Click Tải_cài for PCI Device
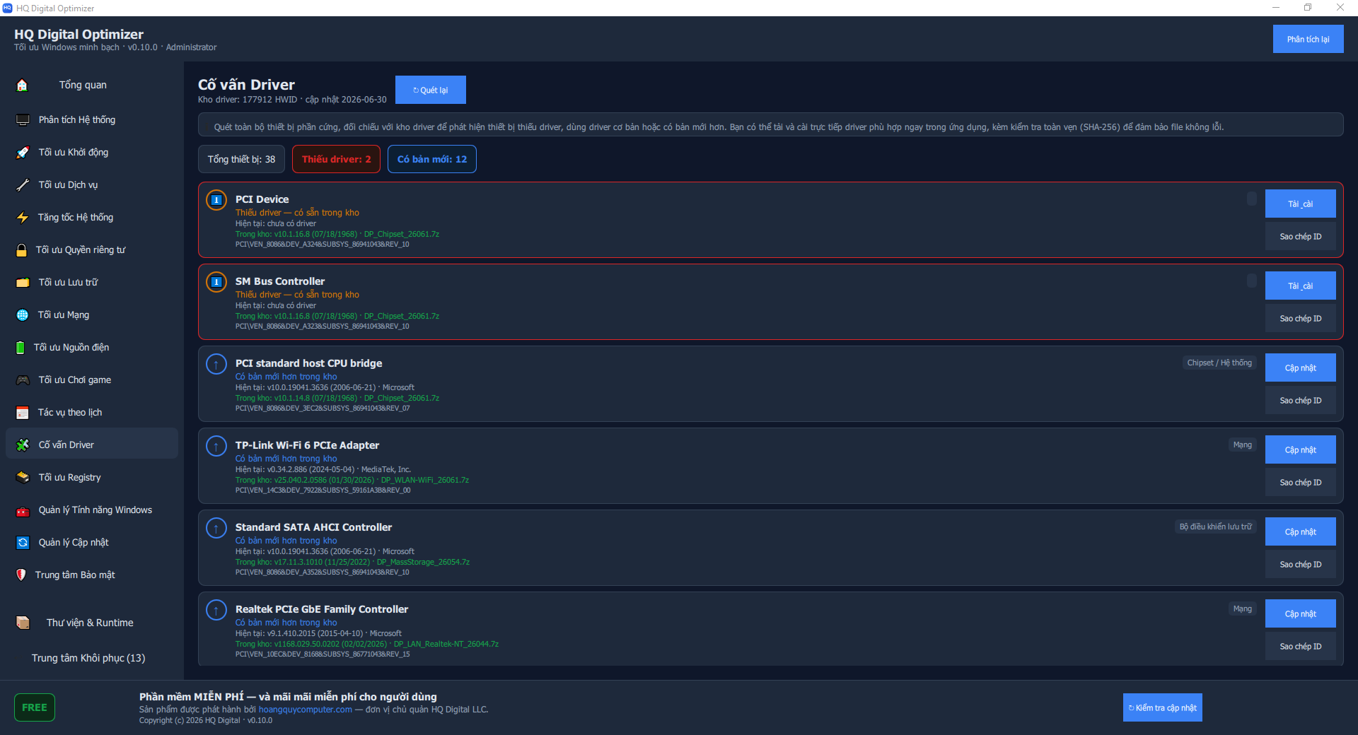 pos(1300,204)
